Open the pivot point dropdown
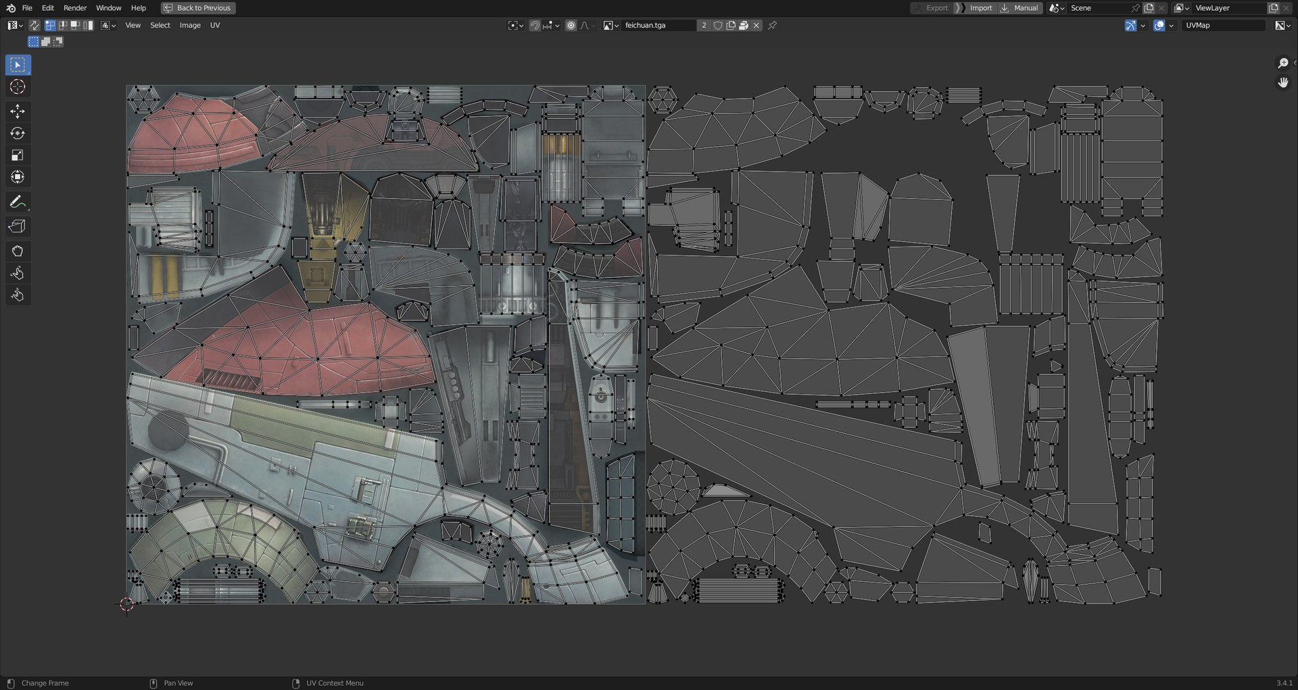 click(516, 25)
